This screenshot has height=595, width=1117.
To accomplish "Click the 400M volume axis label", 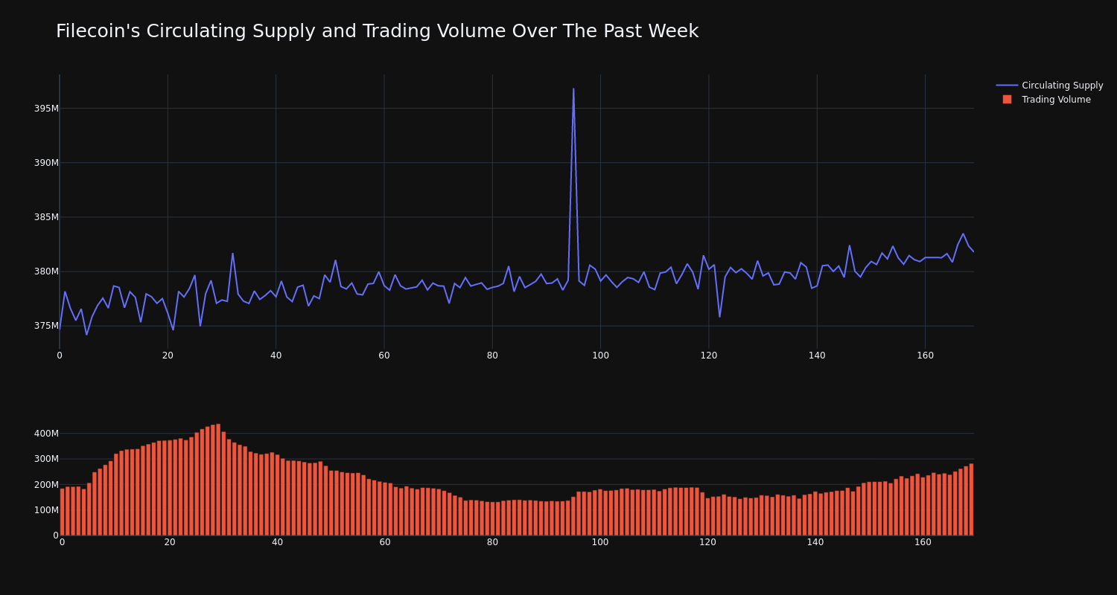I will 46,434.
